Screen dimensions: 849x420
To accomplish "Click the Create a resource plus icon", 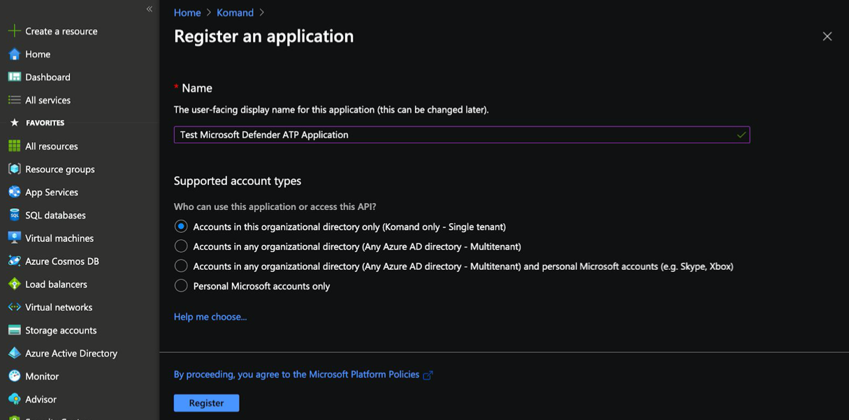I will [x=14, y=31].
